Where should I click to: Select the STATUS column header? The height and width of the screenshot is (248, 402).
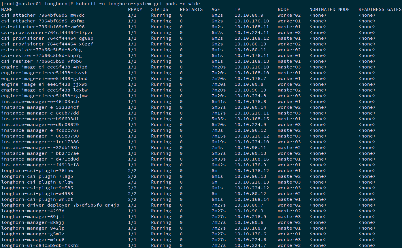tap(160, 9)
